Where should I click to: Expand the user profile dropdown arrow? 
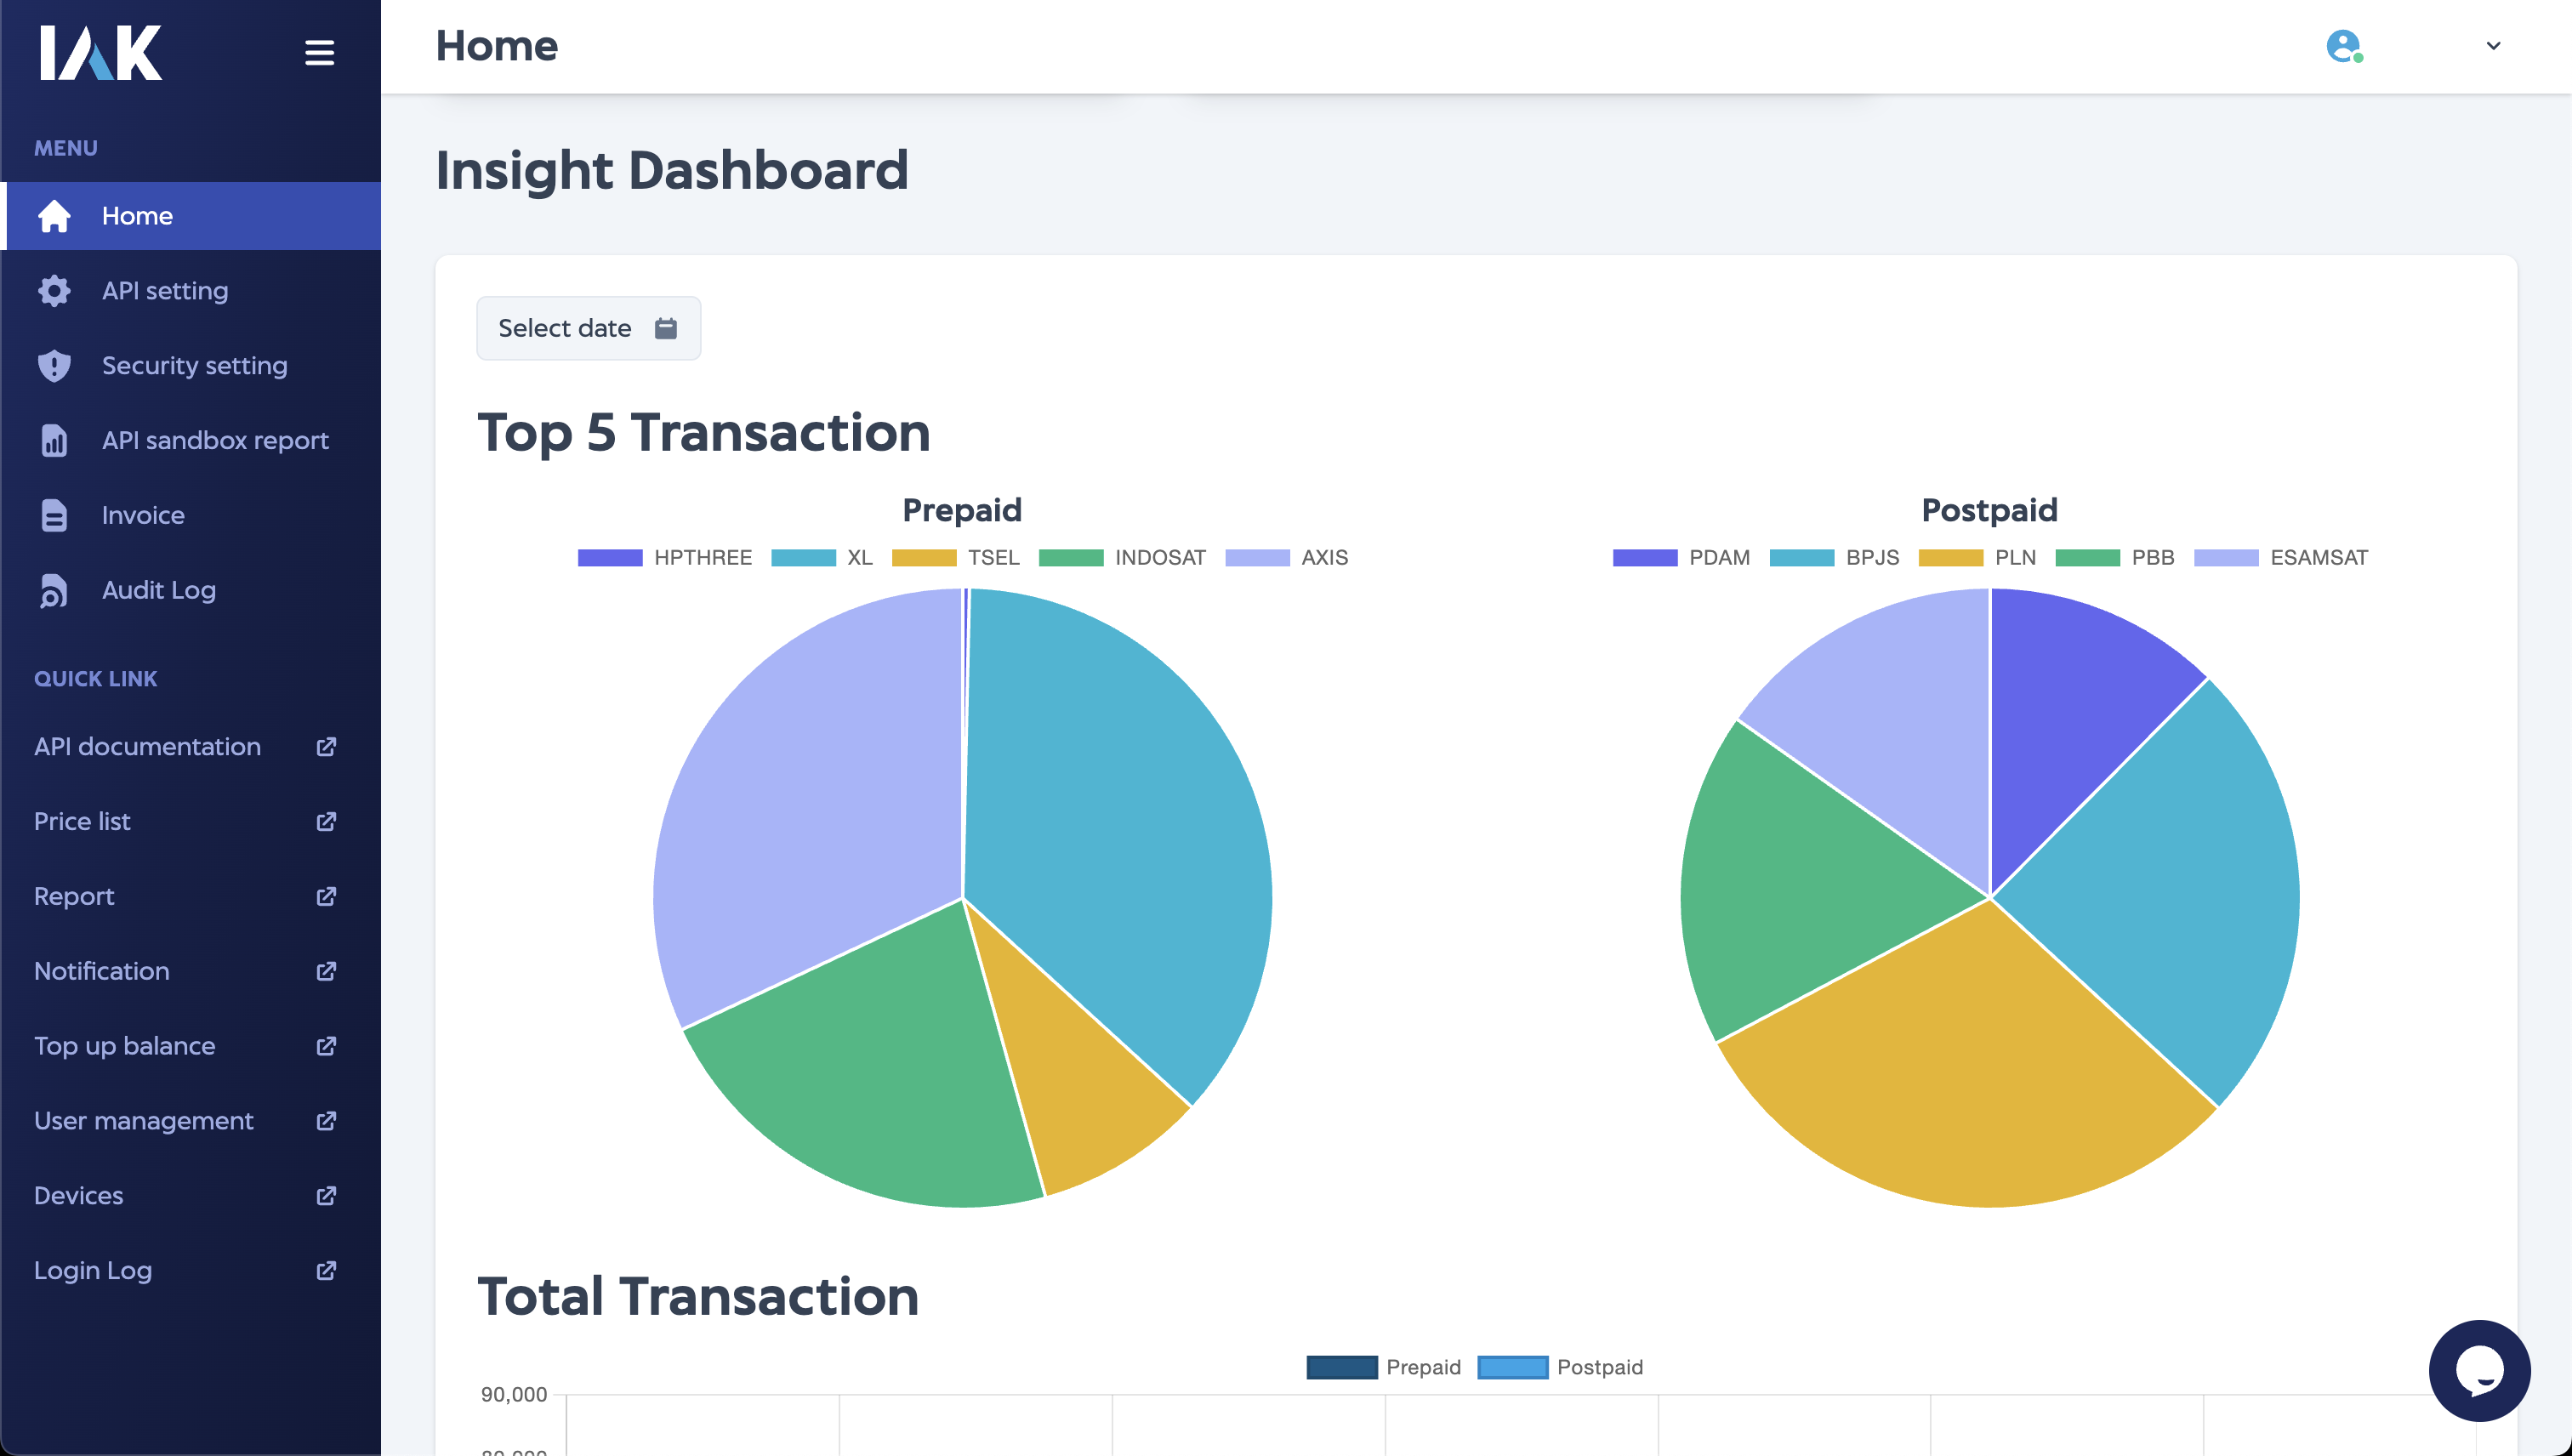(x=2495, y=46)
